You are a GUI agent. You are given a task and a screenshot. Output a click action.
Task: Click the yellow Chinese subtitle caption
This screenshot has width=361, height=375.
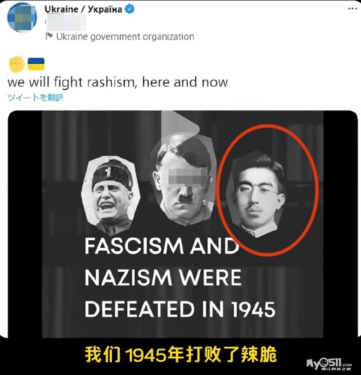point(180,354)
